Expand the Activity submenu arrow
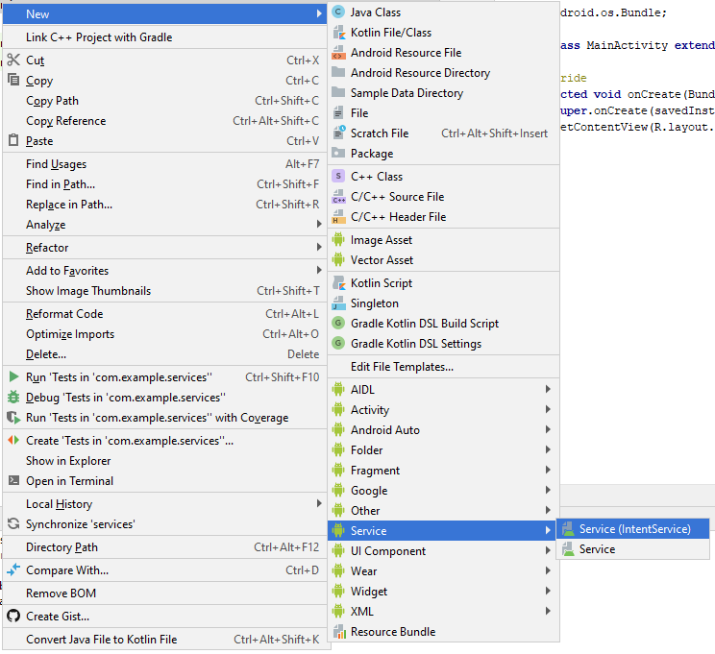 (548, 410)
